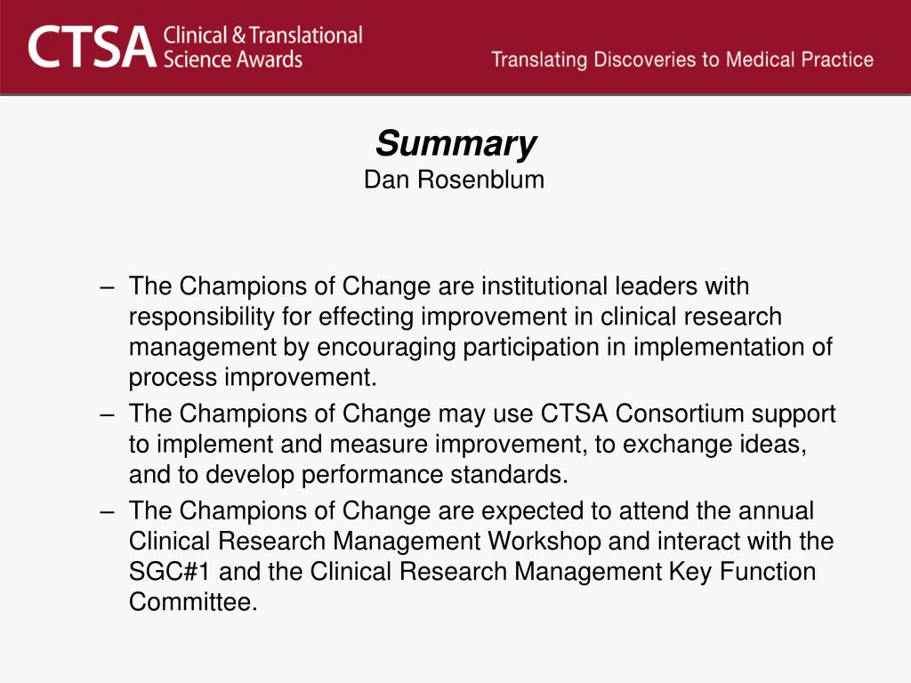The height and width of the screenshot is (683, 911).
Task: Click the presenter name Dan Rosenblum
Action: pos(454,180)
